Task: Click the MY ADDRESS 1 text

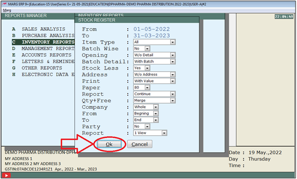Action: click(x=18, y=159)
